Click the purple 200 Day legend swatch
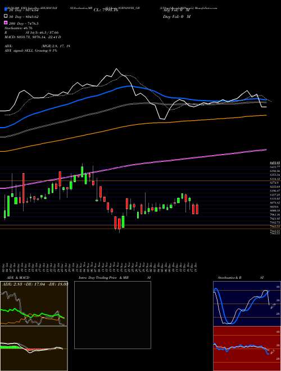Screen dimensions: 281x371 pos(6,23)
